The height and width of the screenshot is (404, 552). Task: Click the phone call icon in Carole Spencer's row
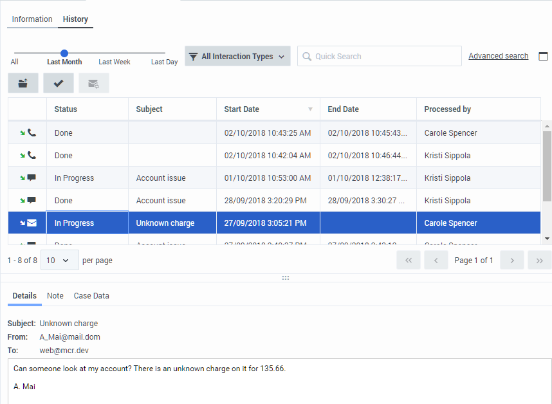coord(32,133)
